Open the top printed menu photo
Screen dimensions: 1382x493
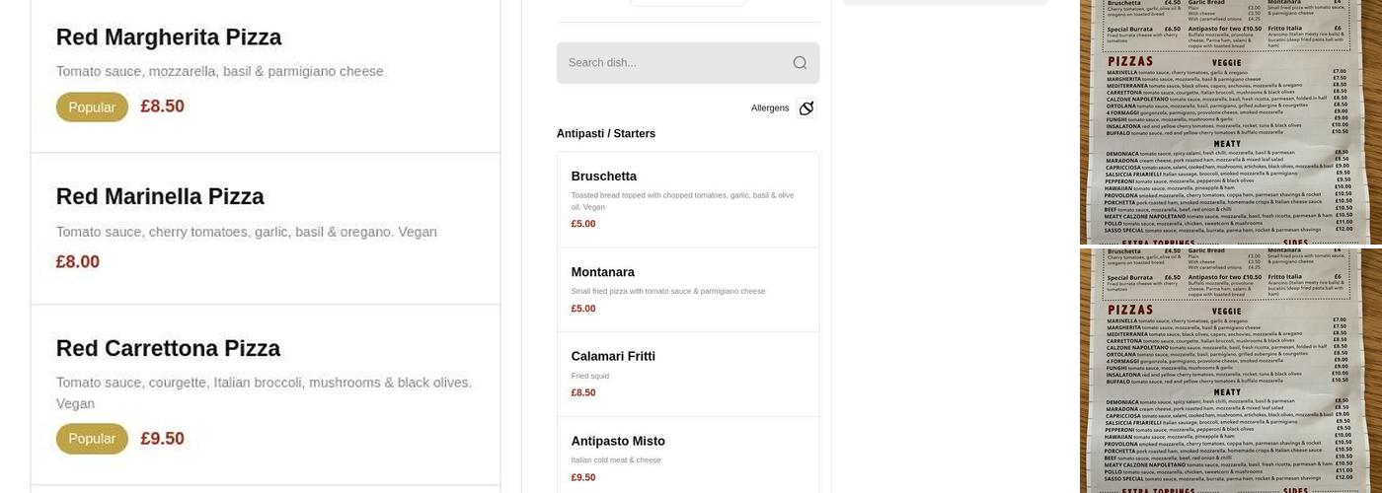coord(1230,121)
